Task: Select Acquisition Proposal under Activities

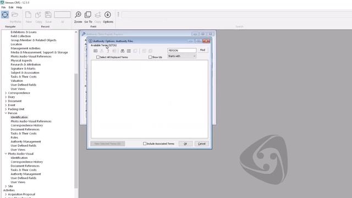Action: coord(21,194)
